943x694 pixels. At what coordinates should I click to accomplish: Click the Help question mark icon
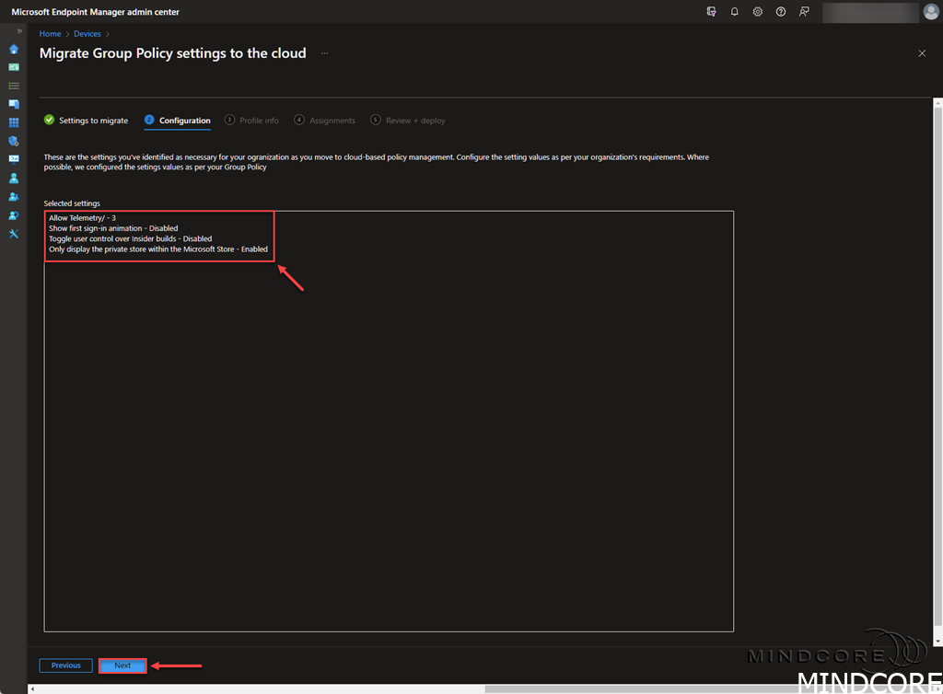tap(781, 12)
